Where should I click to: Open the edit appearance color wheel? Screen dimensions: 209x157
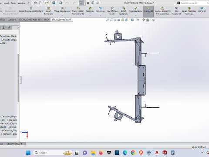(144, 20)
